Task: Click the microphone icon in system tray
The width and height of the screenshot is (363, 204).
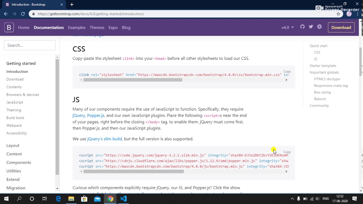Action: pyautogui.click(x=299, y=199)
